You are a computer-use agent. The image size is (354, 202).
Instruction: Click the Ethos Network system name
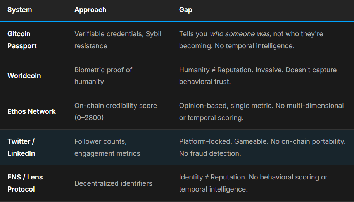pyautogui.click(x=31, y=111)
